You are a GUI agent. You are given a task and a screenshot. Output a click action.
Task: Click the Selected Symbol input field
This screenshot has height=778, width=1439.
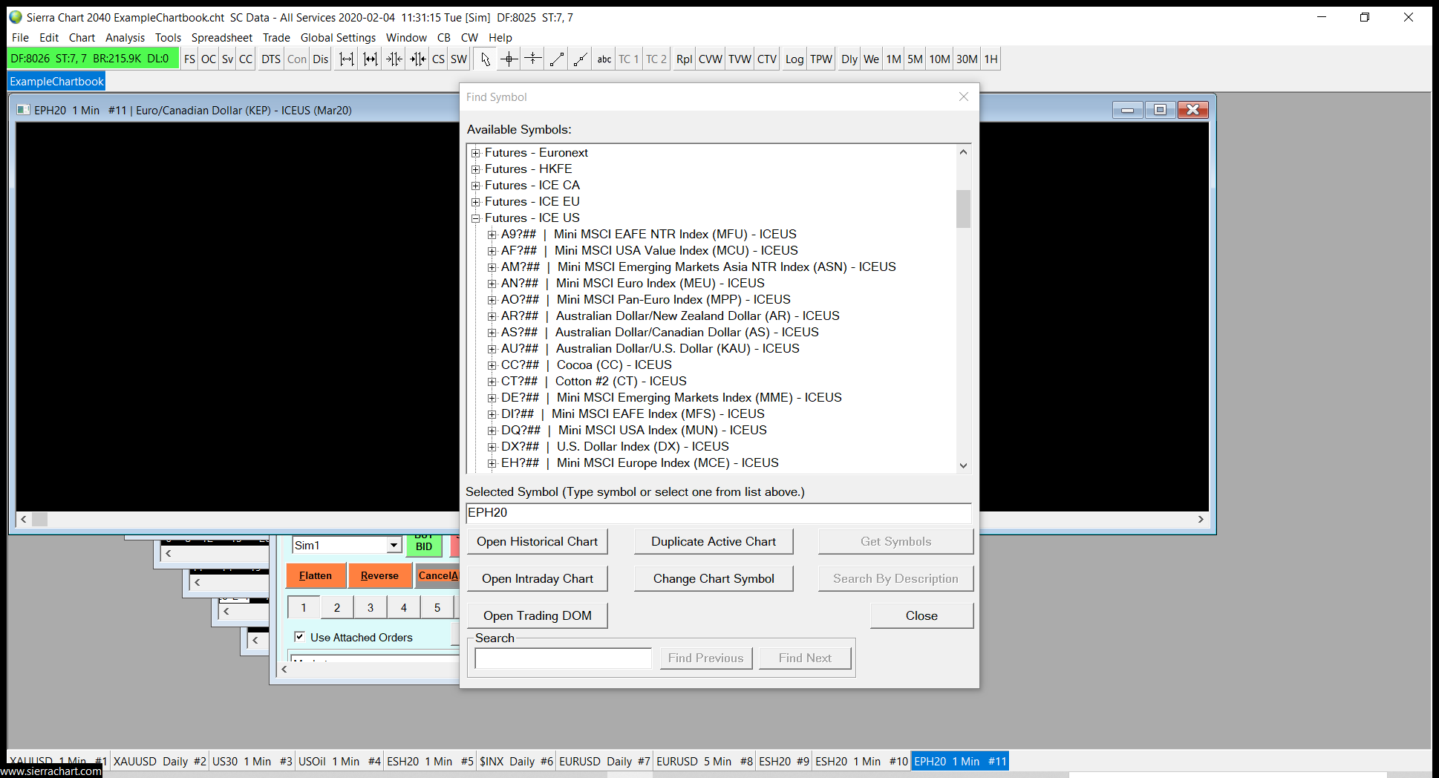tap(718, 513)
